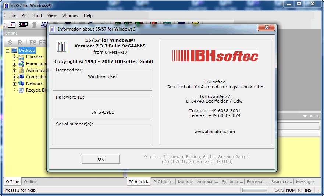324x196 pixels.
Task: Click the INS indicator in status bar
Action: [308, 190]
